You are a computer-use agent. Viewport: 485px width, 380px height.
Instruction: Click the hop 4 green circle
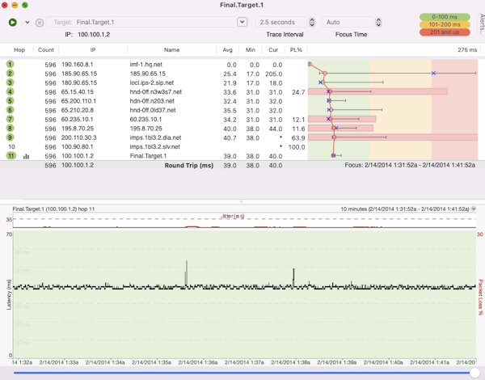(x=11, y=92)
